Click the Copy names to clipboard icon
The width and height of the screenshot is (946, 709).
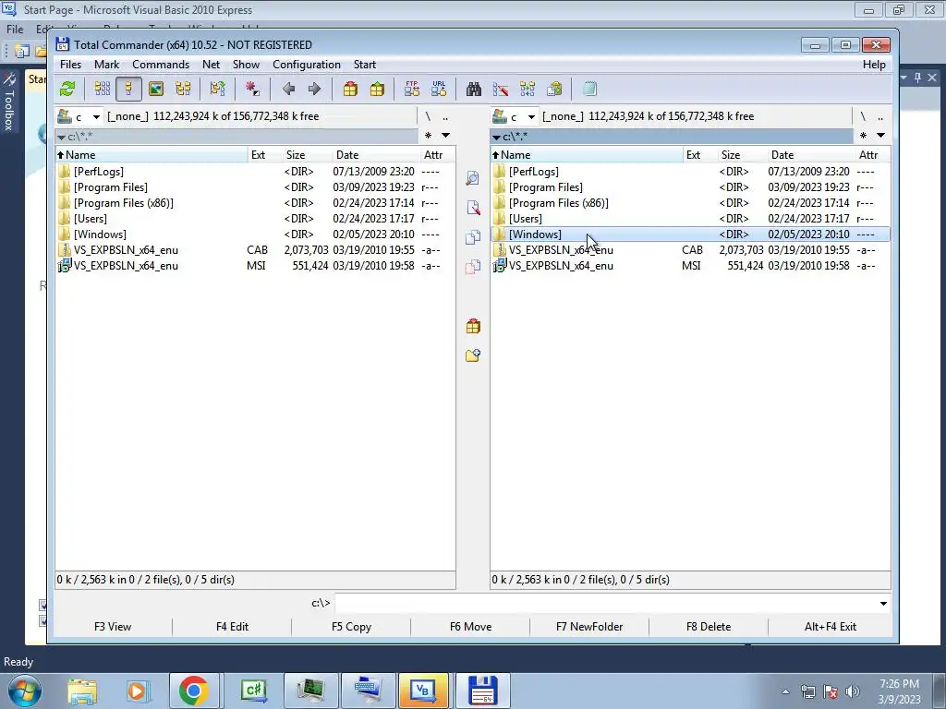[x=554, y=90]
